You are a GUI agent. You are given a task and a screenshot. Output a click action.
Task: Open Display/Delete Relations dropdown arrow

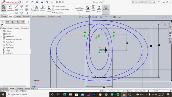point(80,13)
